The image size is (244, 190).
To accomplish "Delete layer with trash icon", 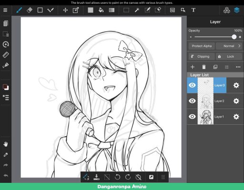I will (x=204, y=67).
